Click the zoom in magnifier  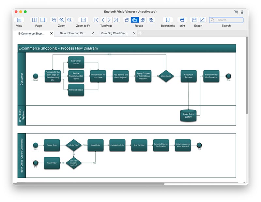coord(62,20)
